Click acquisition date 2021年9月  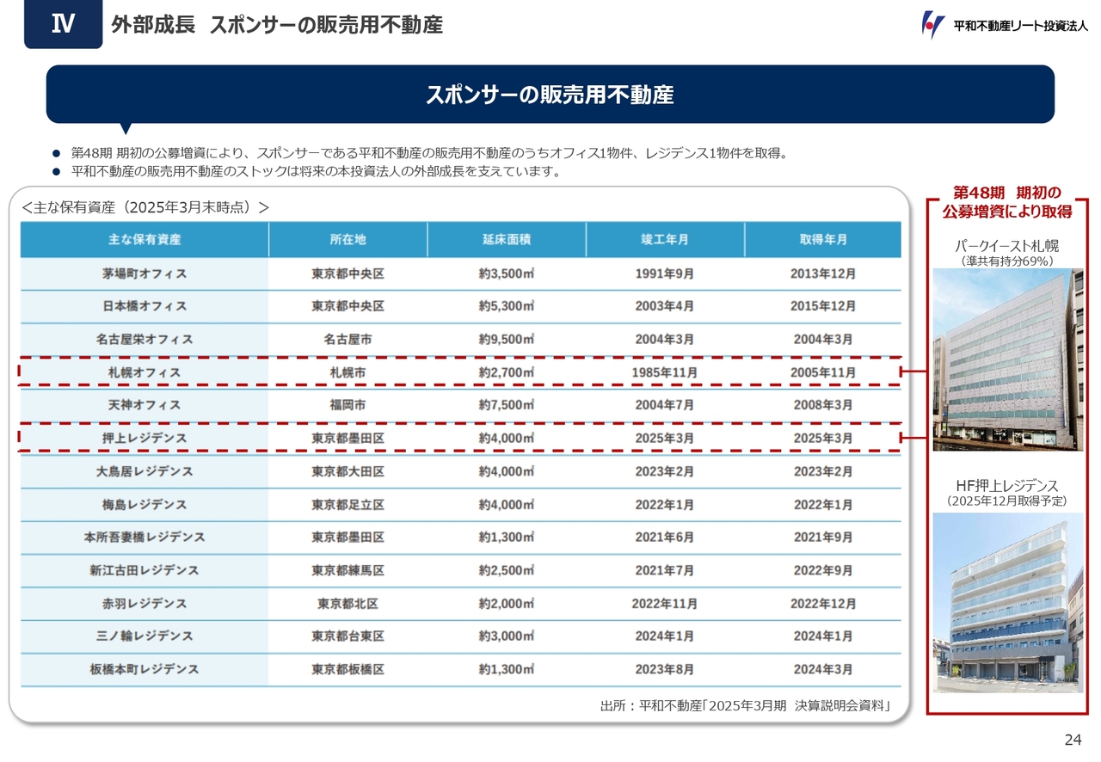click(x=823, y=537)
